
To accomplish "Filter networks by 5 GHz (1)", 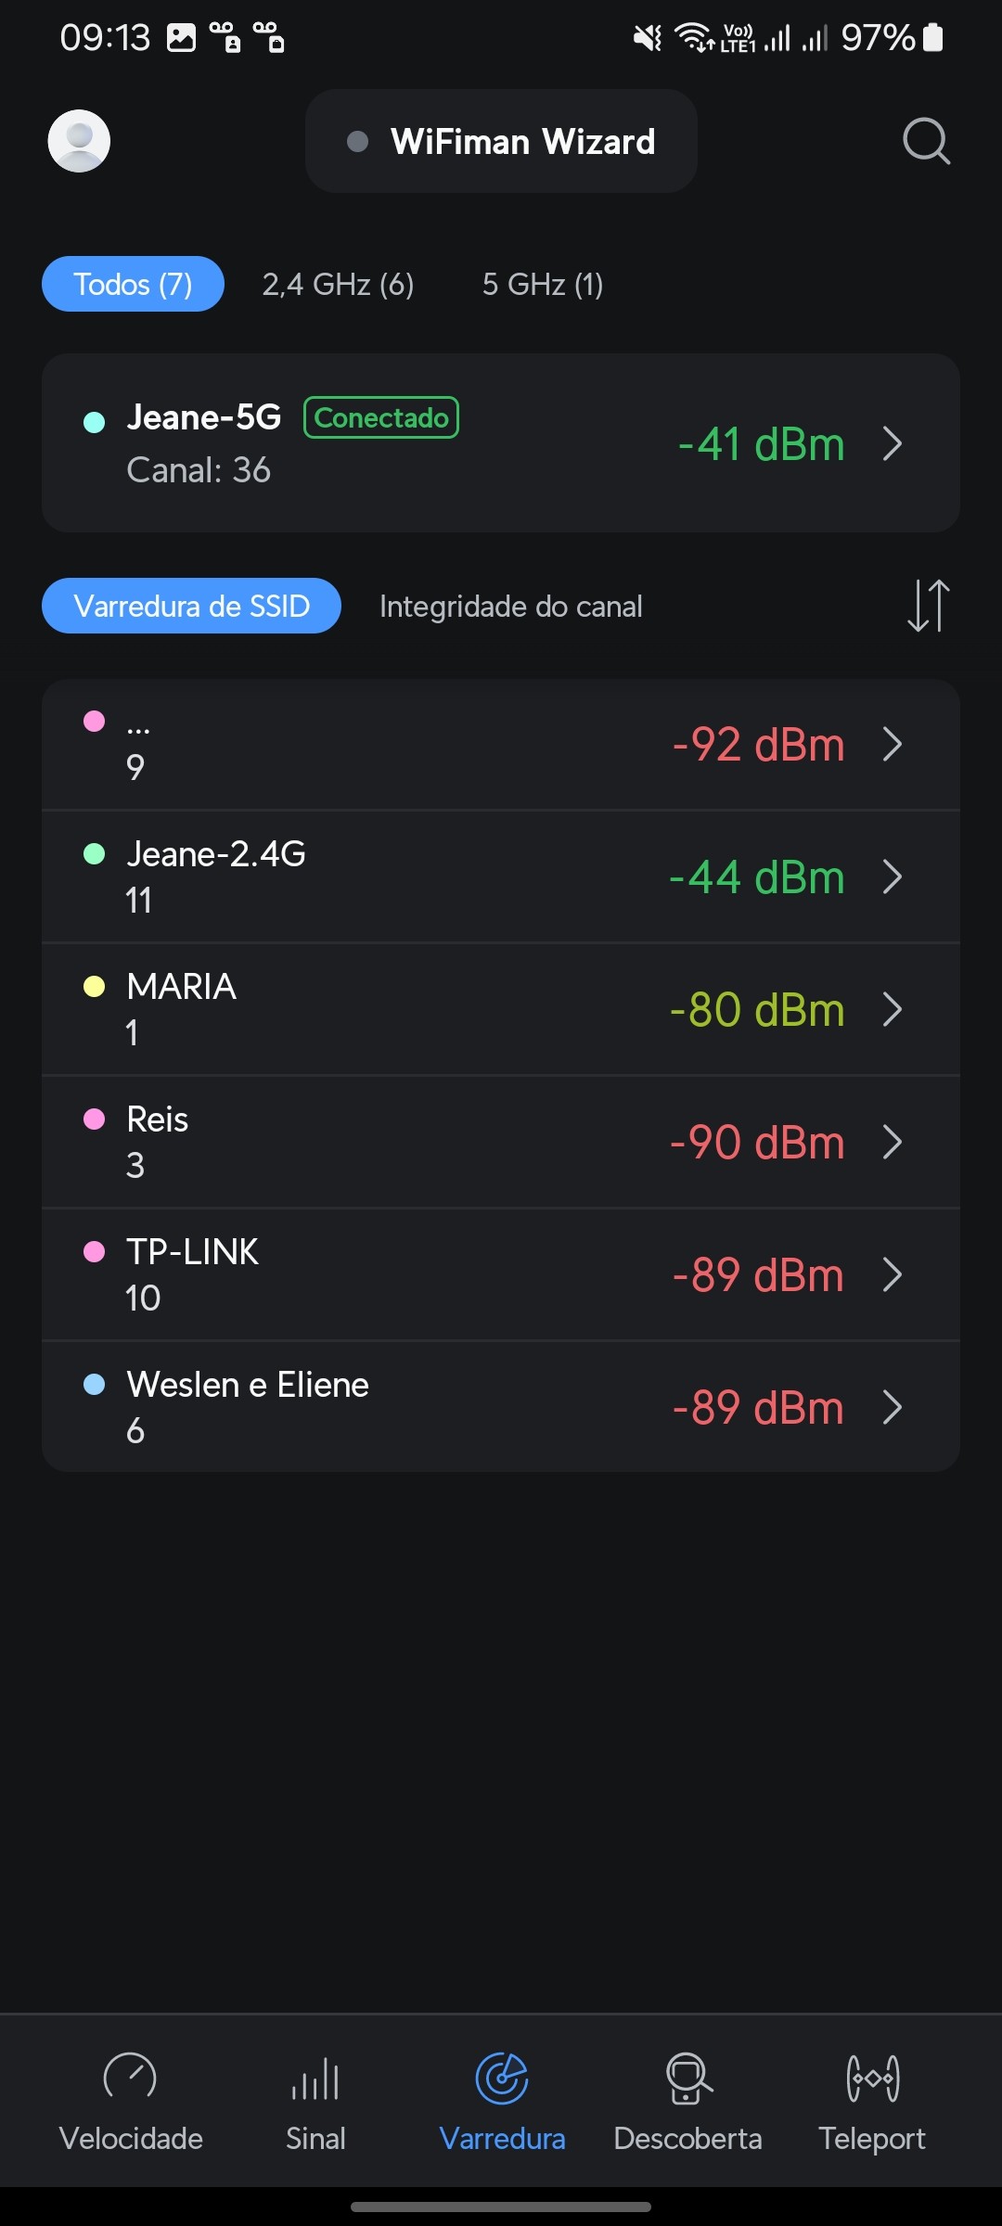I will [543, 284].
